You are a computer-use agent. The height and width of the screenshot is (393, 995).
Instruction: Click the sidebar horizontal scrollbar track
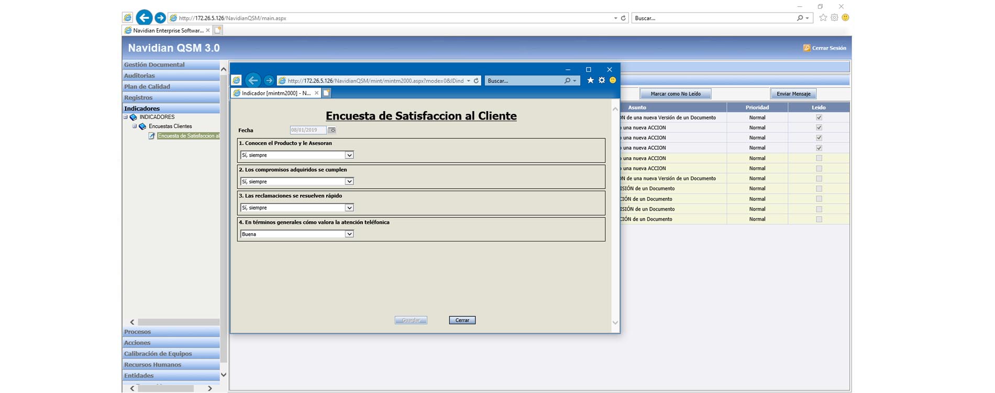coord(178,322)
